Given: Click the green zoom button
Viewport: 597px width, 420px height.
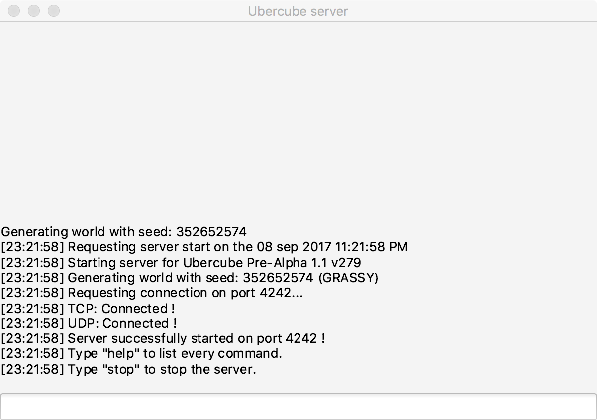Looking at the screenshot, I should click(54, 11).
